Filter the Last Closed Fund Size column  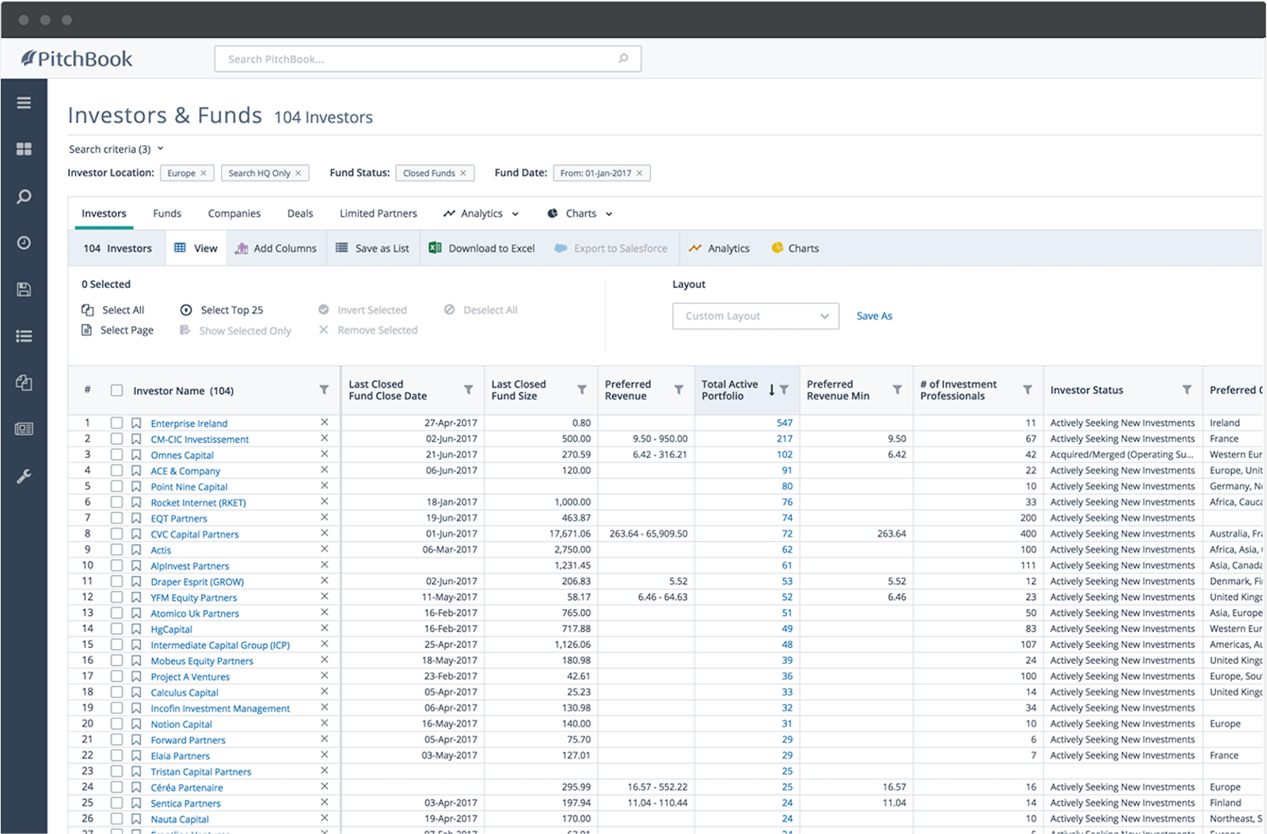coord(582,390)
